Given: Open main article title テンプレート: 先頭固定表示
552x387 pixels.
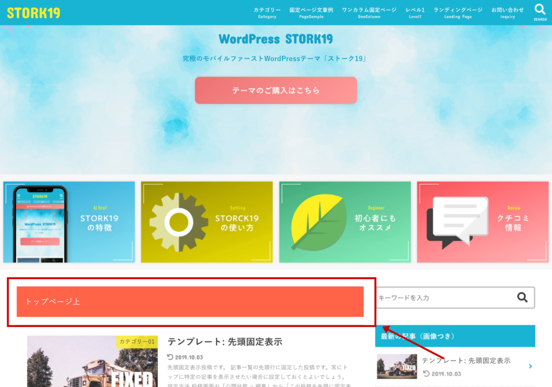Looking at the screenshot, I should (x=225, y=342).
